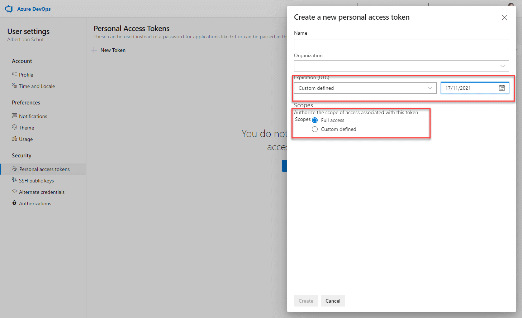Click the Cancel button
The height and width of the screenshot is (318, 522).
(333, 301)
